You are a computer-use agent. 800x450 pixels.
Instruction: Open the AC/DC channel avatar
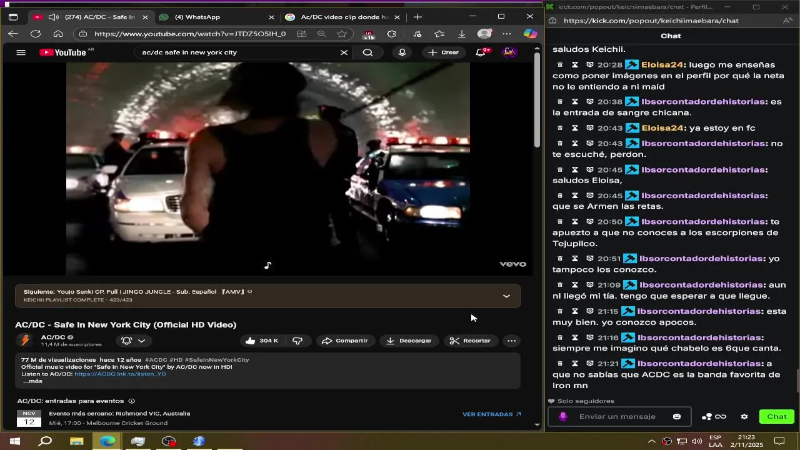pyautogui.click(x=25, y=341)
